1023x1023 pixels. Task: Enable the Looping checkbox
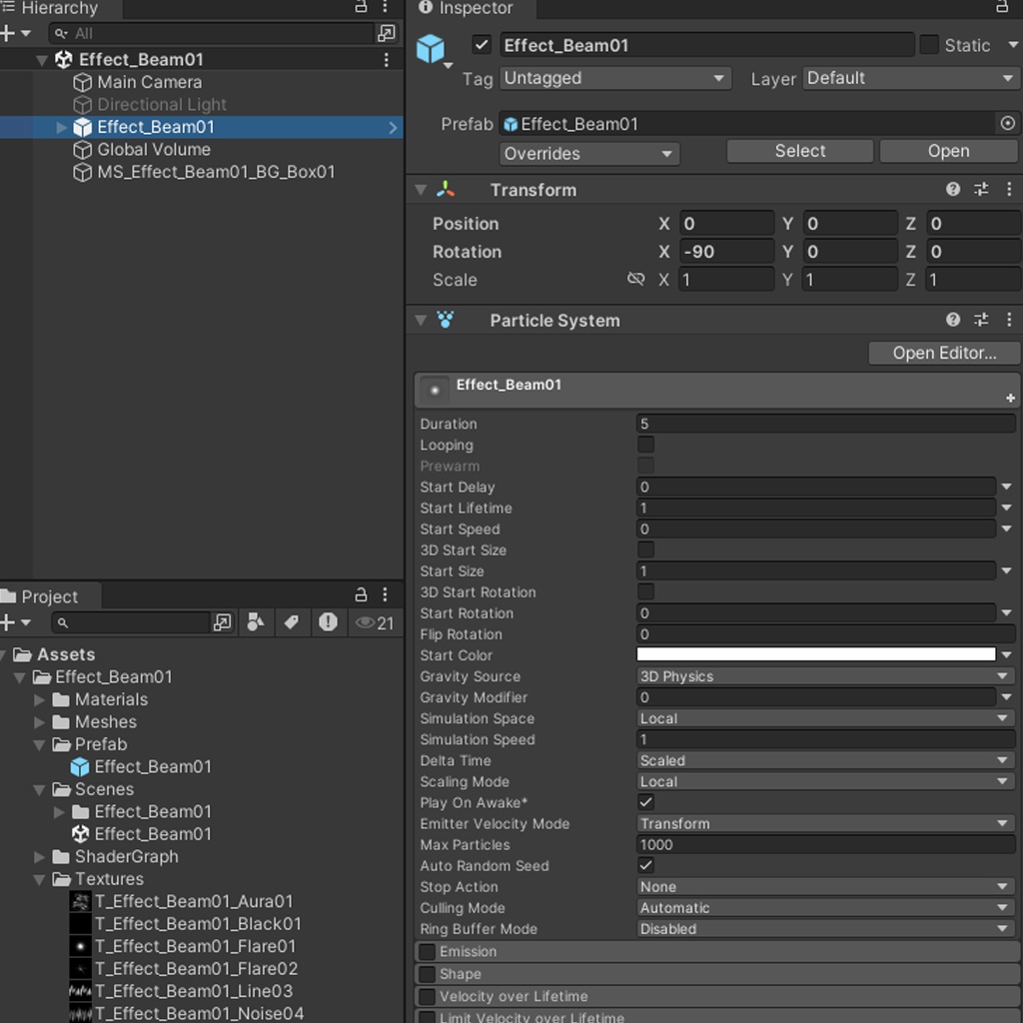(x=645, y=445)
